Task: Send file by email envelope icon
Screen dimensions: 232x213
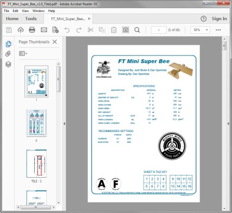Action: 44,30
